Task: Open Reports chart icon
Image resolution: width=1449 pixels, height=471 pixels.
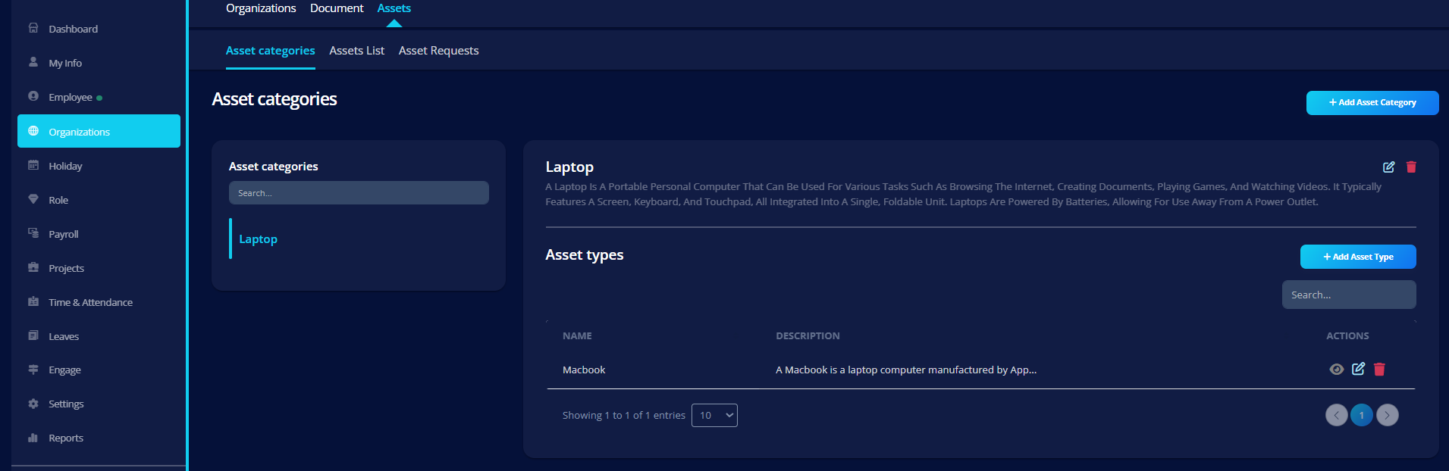Action: [x=33, y=438]
